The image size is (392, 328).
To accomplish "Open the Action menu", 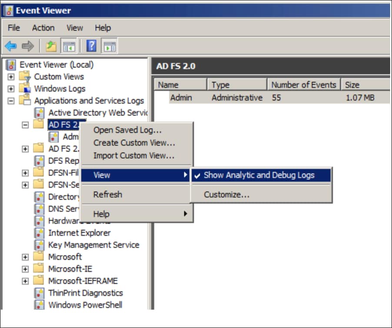I will (43, 28).
